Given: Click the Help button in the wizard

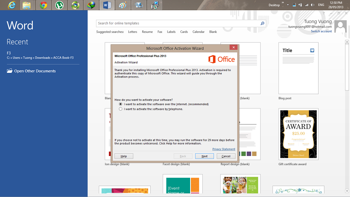Looking at the screenshot, I should [x=124, y=156].
